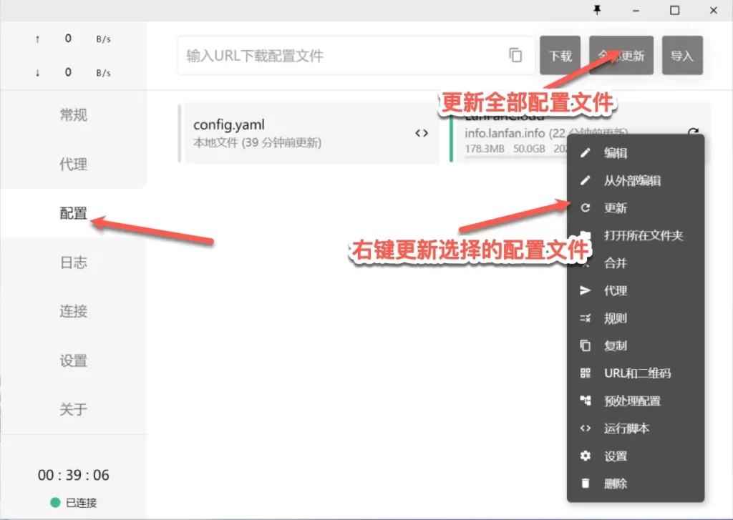Click the gear icon beside 设置 menu entry
733x520 pixels.
pyautogui.click(x=585, y=456)
